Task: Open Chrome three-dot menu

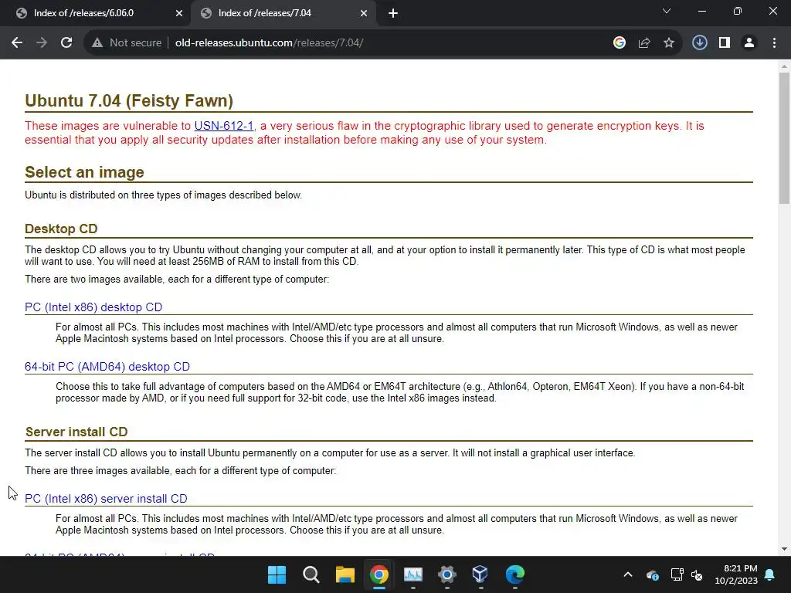Action: (774, 43)
